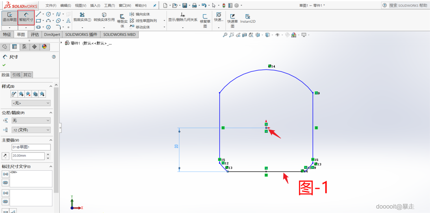Click the 20.00mm dimension value field

(x=28, y=156)
